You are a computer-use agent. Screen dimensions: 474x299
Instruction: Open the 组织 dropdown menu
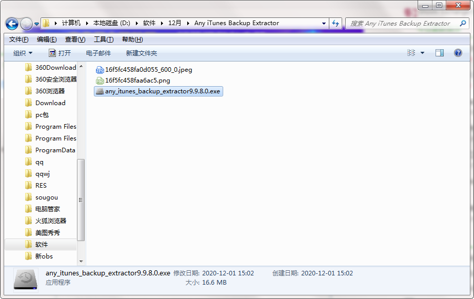pos(23,53)
